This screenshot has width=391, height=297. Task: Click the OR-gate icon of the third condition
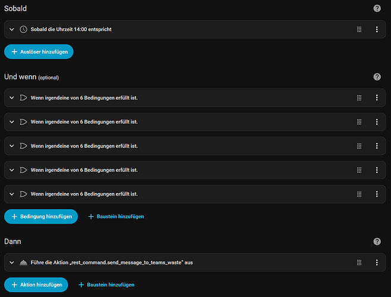tap(23, 146)
